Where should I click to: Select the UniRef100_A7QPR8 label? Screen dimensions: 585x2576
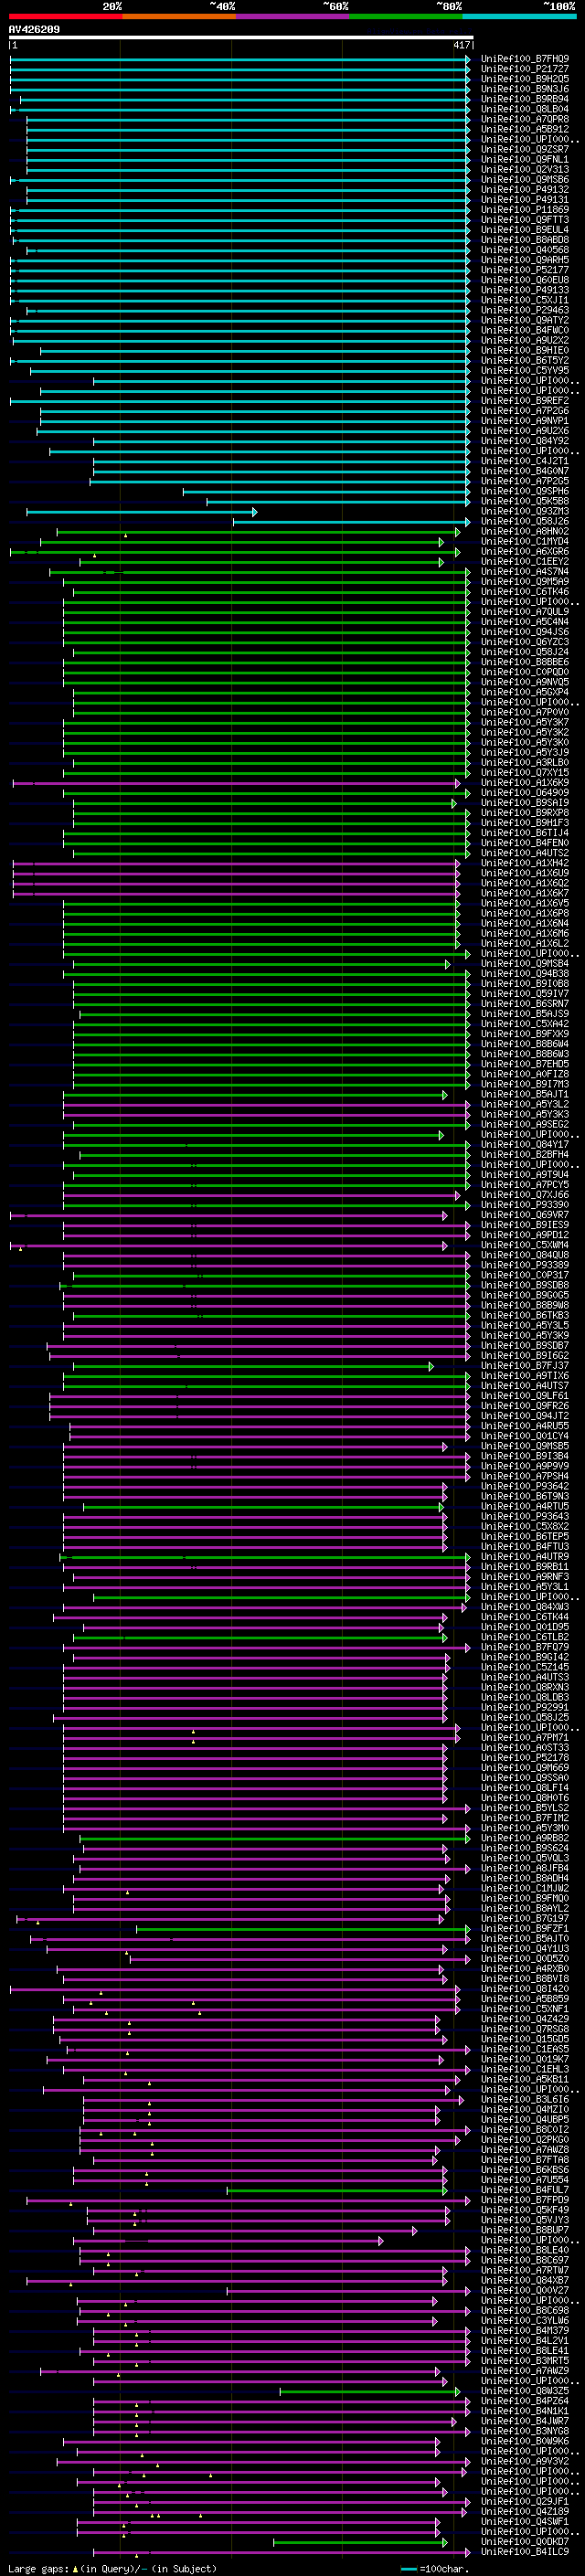[525, 119]
